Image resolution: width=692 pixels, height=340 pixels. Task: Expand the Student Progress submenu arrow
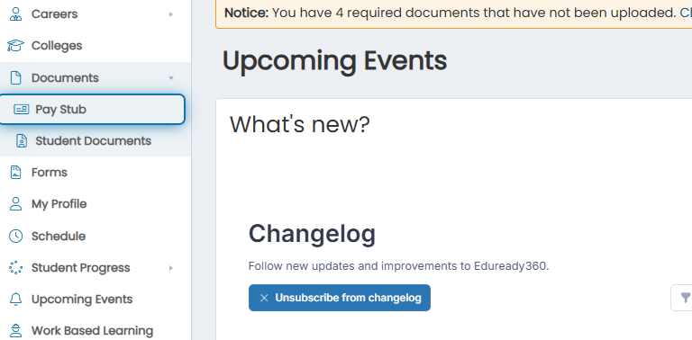point(171,268)
